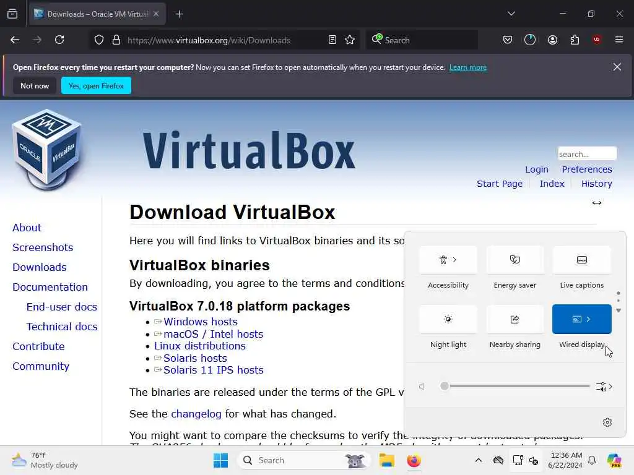Open Community in the sidebar
The height and width of the screenshot is (475, 634).
[x=41, y=366]
